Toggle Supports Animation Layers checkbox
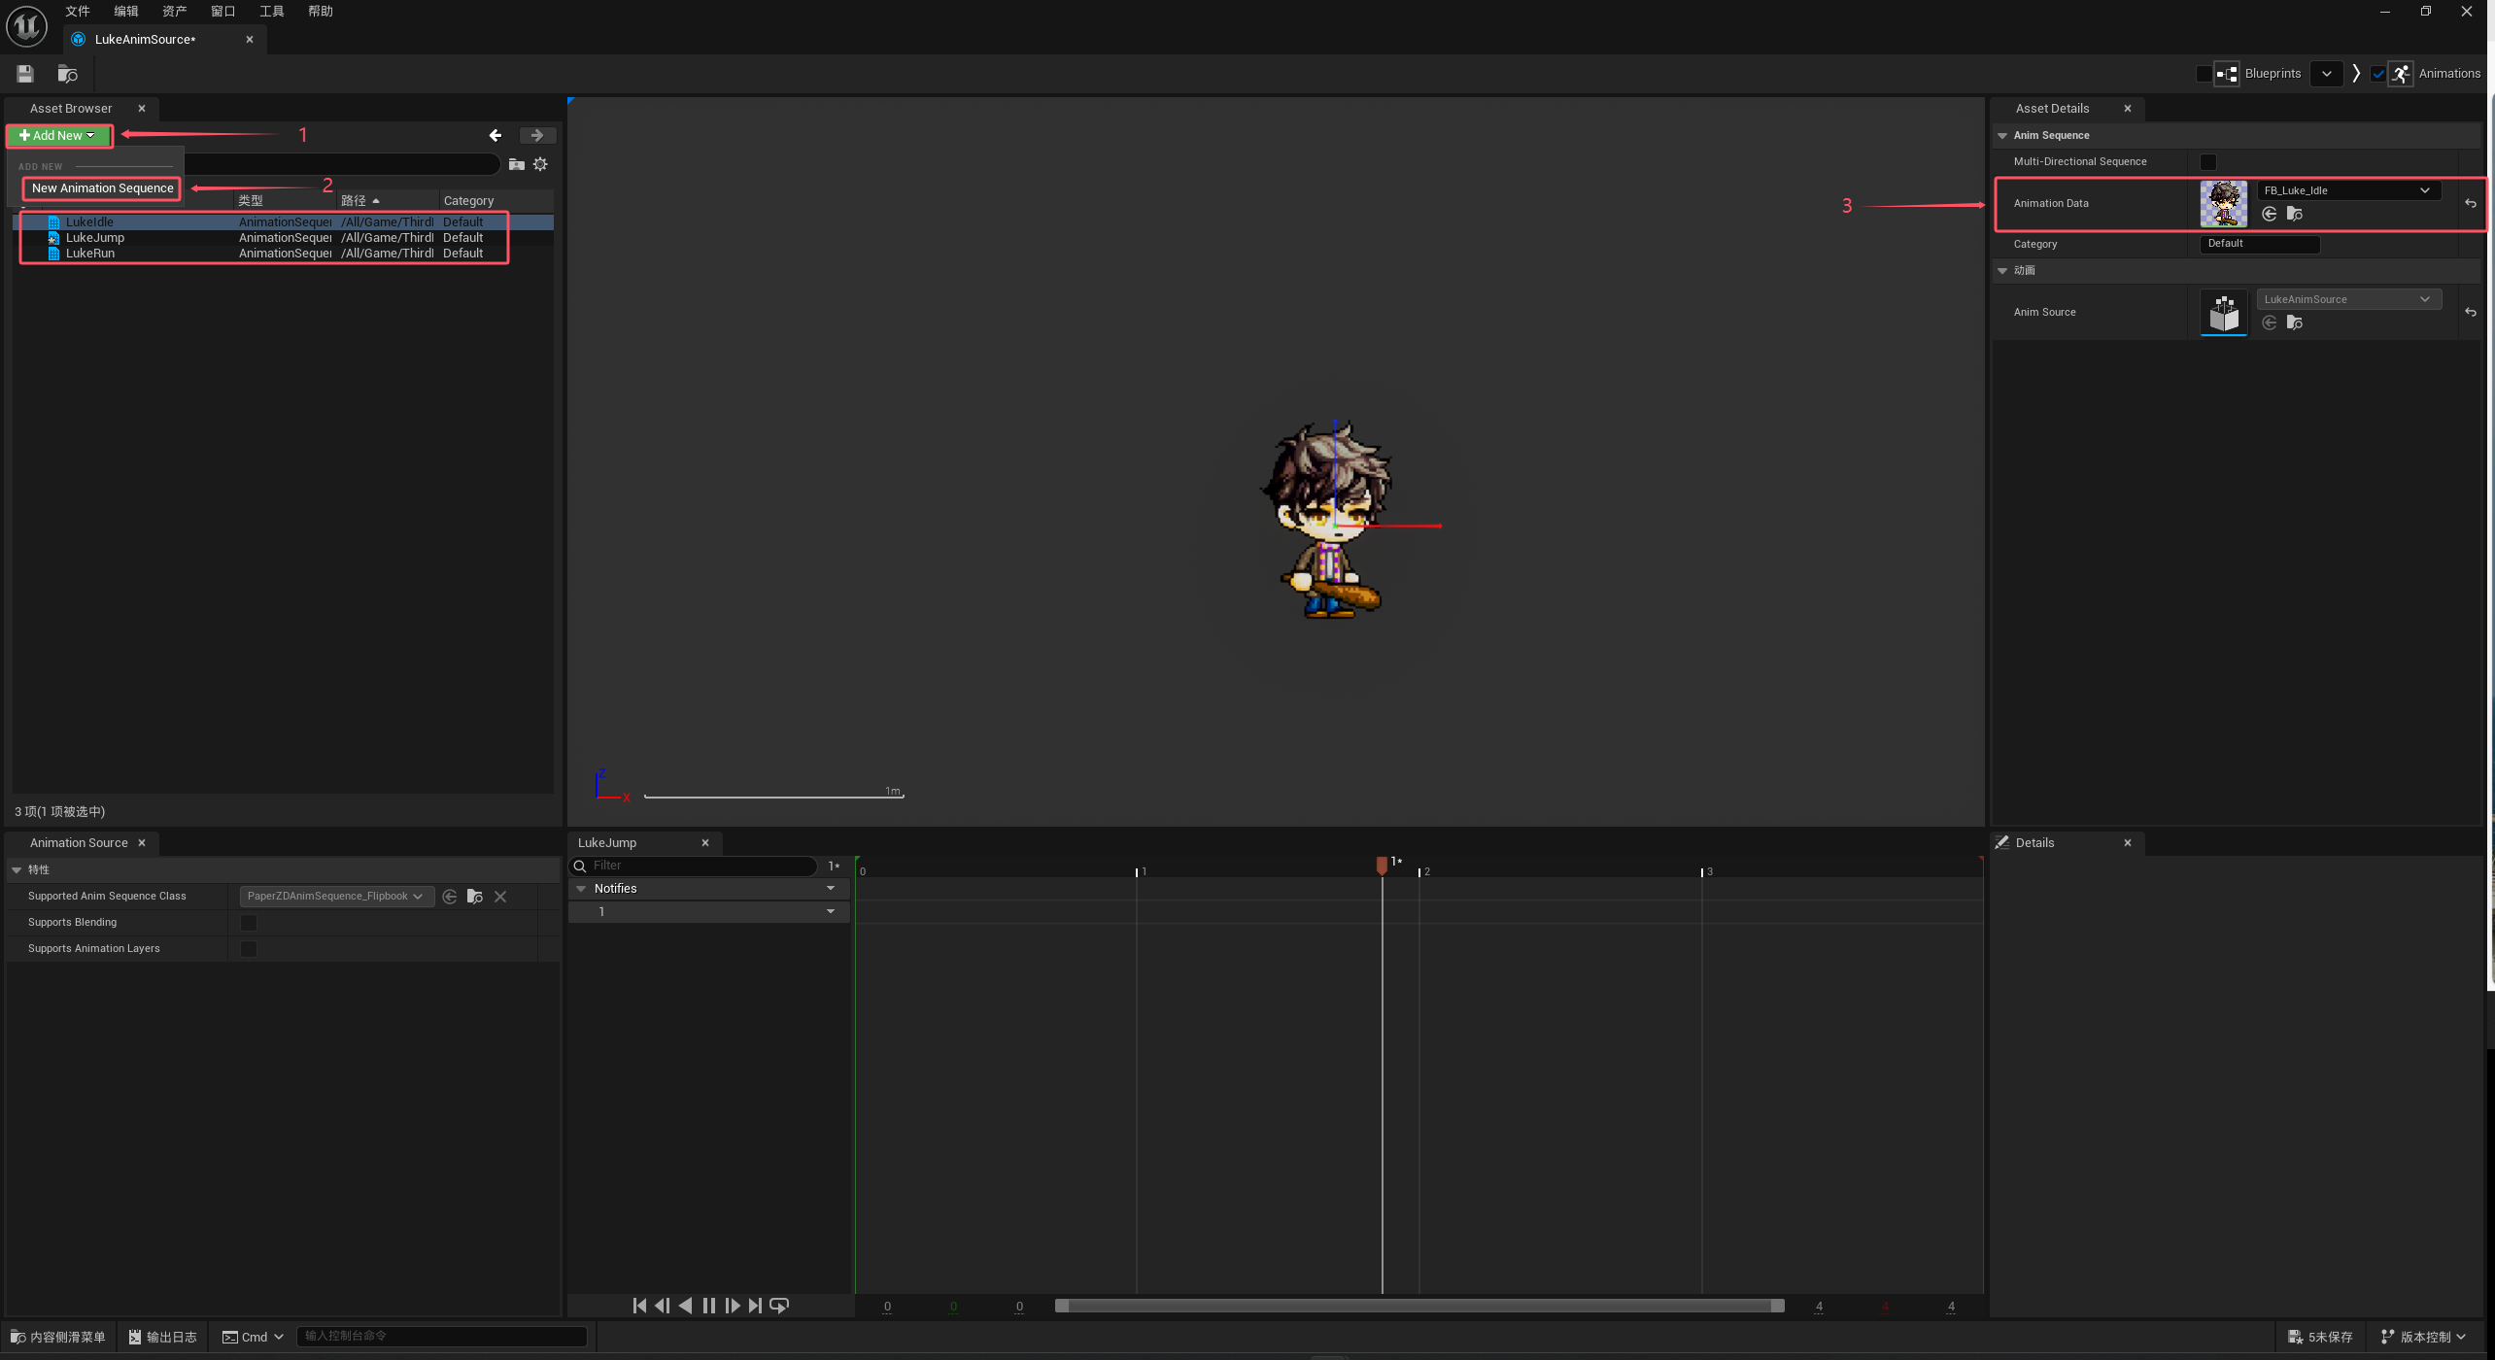The width and height of the screenshot is (2495, 1360). 249,949
